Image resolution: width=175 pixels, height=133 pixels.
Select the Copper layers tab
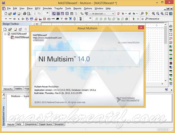[x=45, y=124]
